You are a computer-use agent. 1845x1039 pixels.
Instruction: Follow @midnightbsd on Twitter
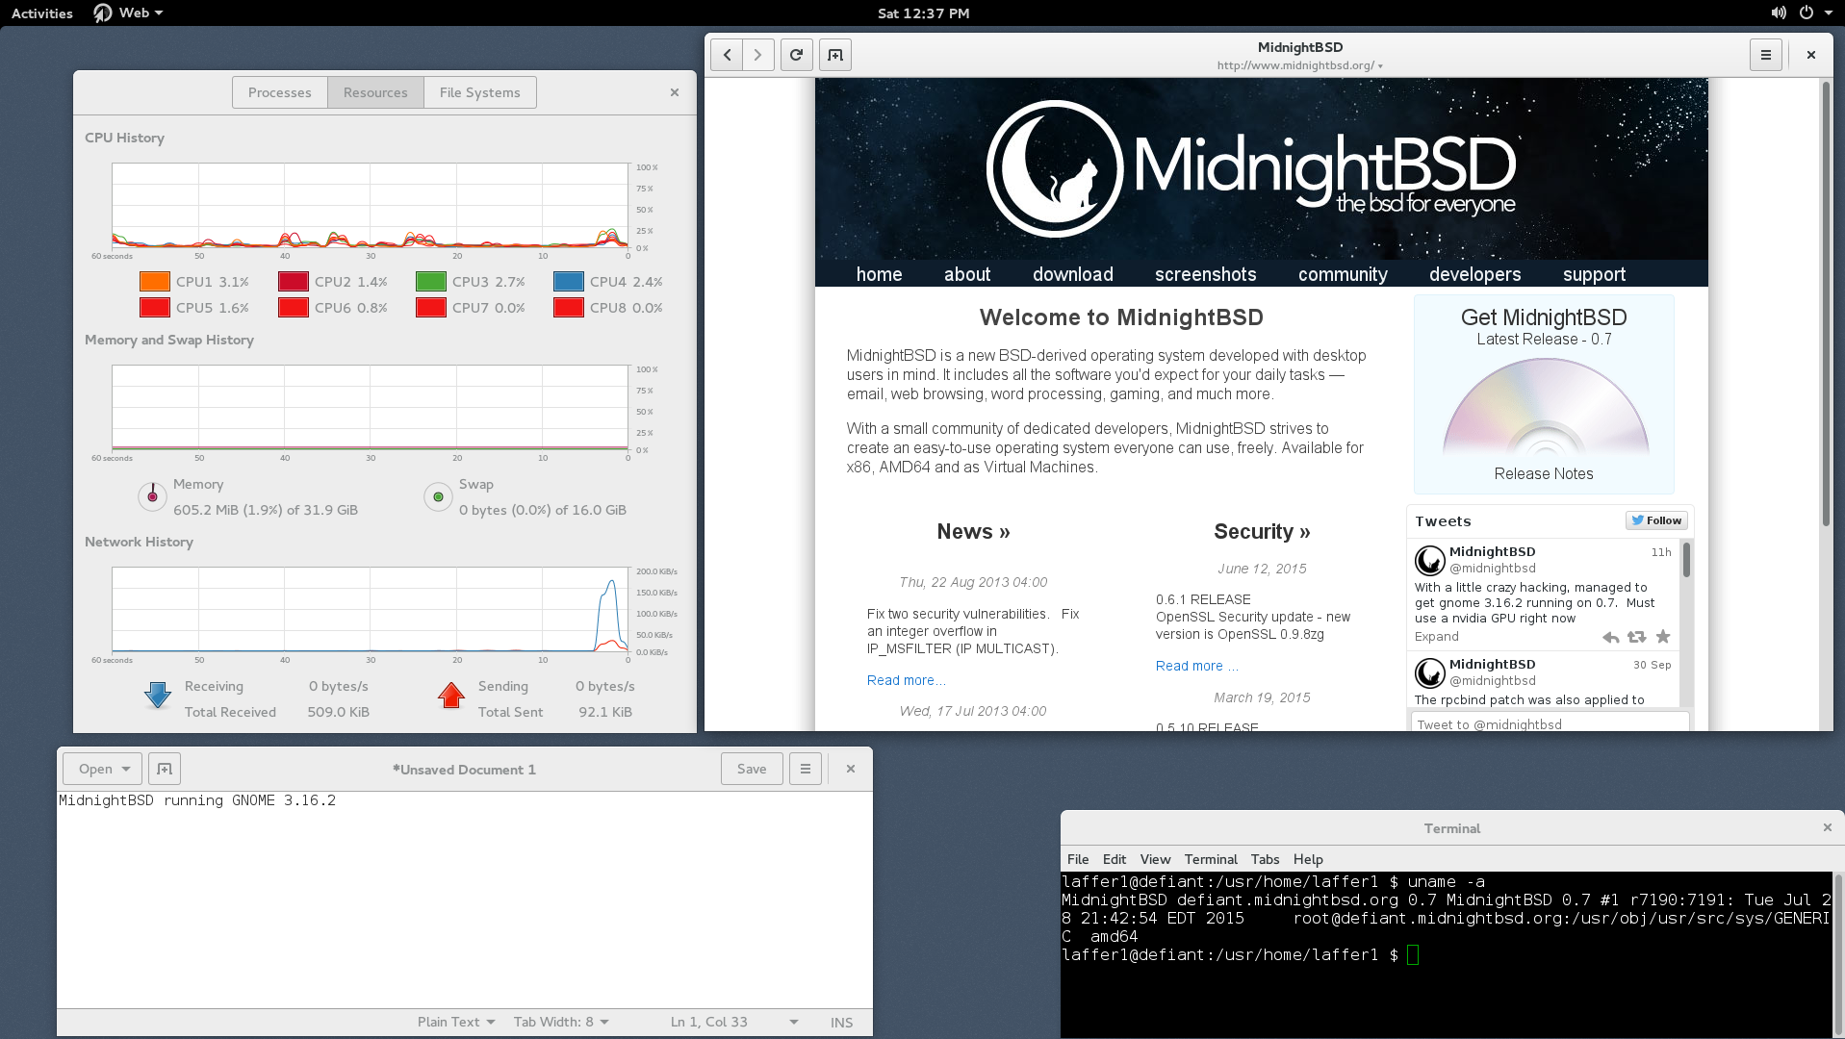[x=1656, y=520]
